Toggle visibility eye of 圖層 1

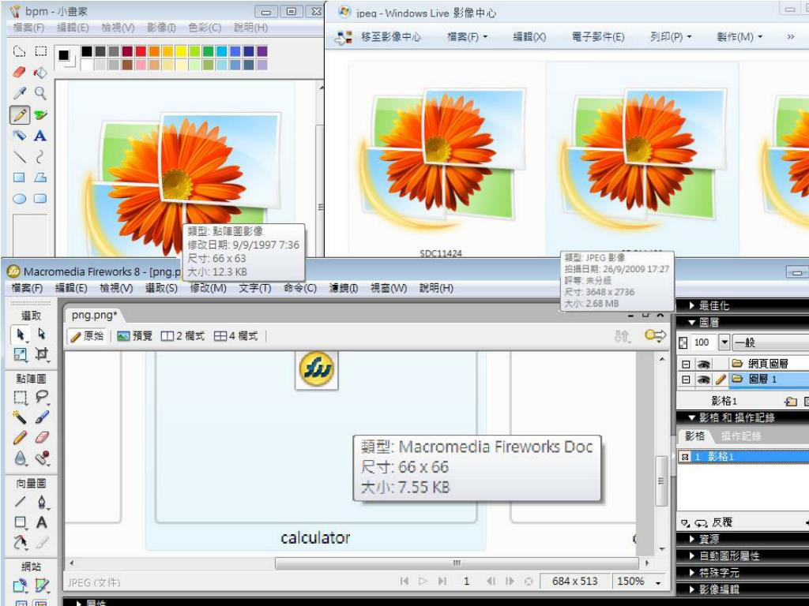(703, 380)
